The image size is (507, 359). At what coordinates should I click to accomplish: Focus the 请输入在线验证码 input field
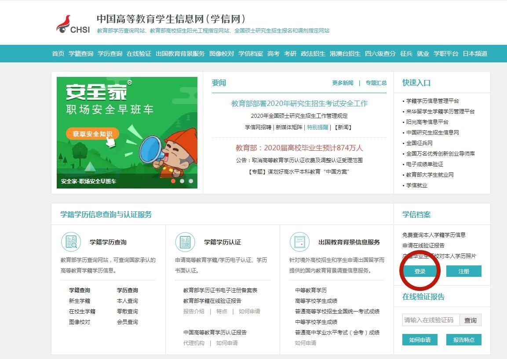point(430,320)
